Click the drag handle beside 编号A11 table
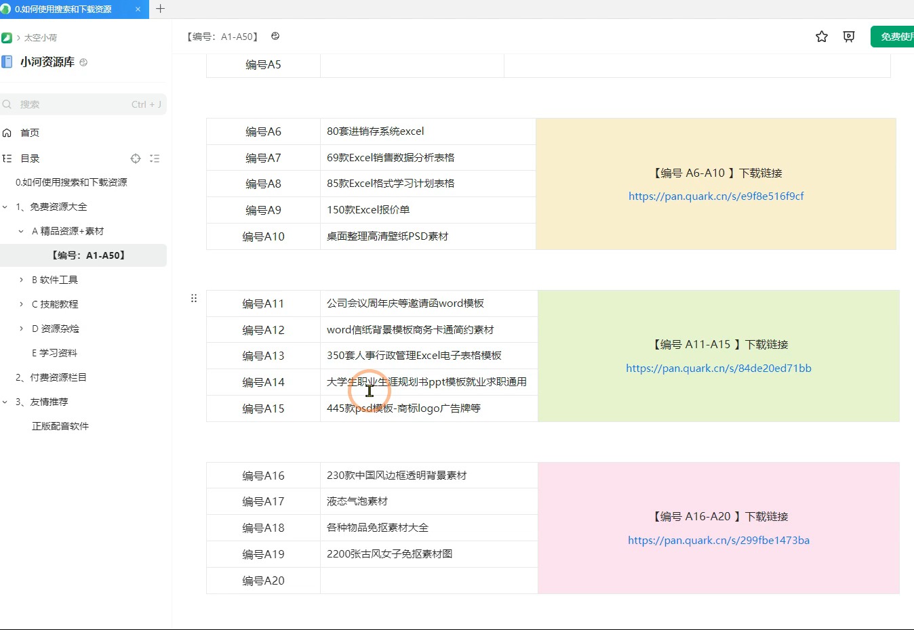Image resolution: width=914 pixels, height=630 pixels. click(194, 298)
